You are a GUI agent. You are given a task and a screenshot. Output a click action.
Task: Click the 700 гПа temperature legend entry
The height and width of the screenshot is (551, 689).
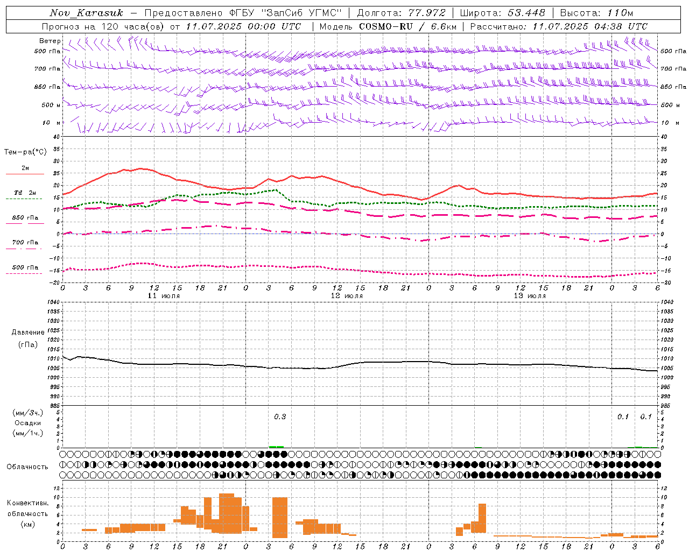[25, 243]
